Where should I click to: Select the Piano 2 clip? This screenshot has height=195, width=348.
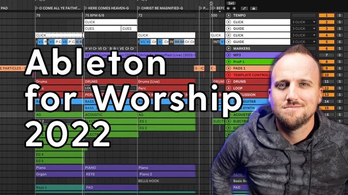point(166,174)
